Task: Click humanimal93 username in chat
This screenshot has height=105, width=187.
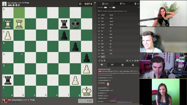Action: 105,90
